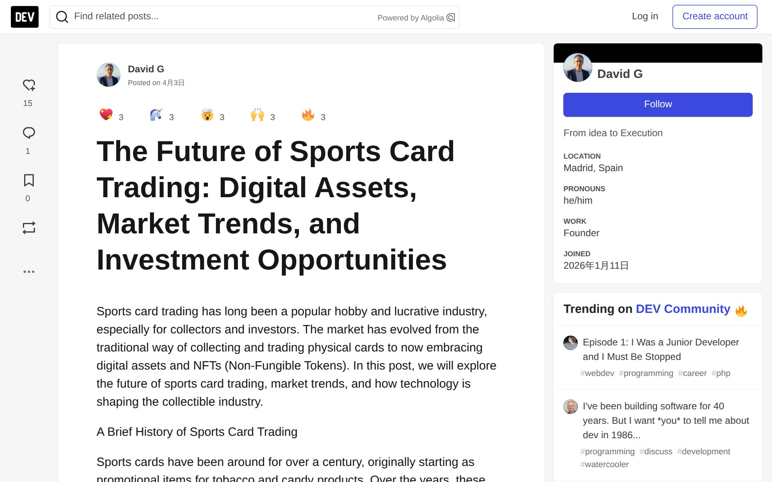Toggle bookmark save for this post
Screen dimensions: 772x482
pos(29,180)
